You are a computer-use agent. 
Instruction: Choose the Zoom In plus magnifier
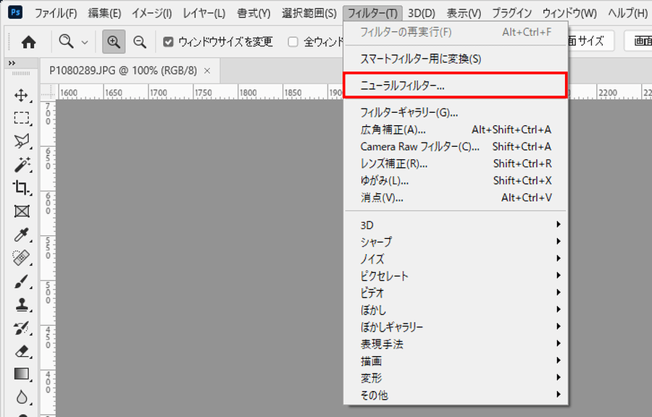tap(114, 42)
